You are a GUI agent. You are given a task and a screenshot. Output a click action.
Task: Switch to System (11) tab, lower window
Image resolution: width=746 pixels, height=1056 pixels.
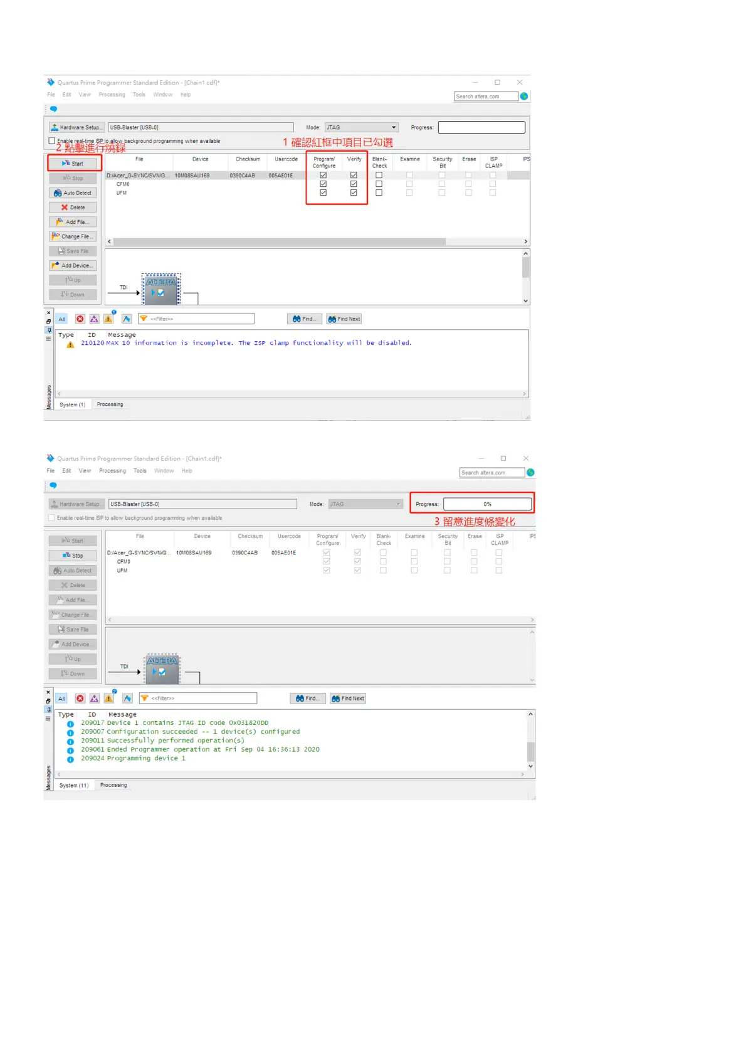point(74,786)
